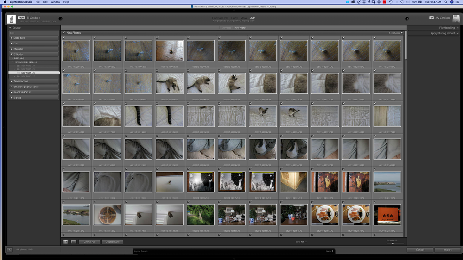Viewport: 463px width, 260px height.
Task: Expand the Apply During Import panel
Action: click(442, 33)
